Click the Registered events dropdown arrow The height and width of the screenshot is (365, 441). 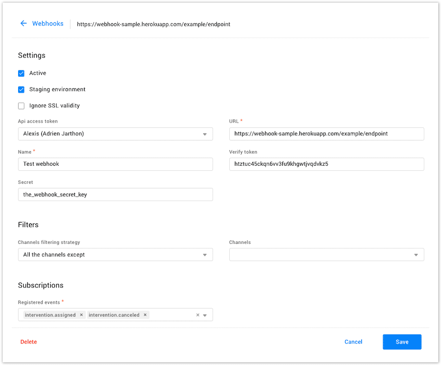[205, 314]
